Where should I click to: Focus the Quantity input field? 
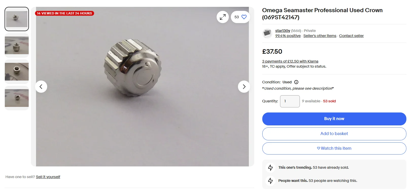[290, 101]
